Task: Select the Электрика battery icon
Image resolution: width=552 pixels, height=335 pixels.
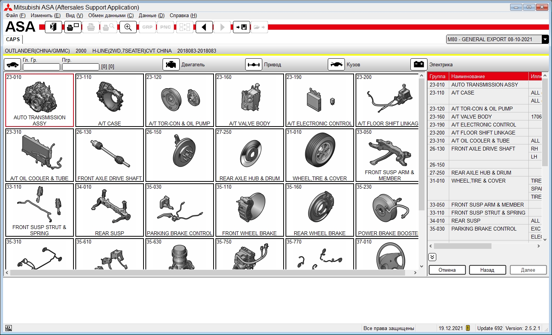Action: (419, 64)
